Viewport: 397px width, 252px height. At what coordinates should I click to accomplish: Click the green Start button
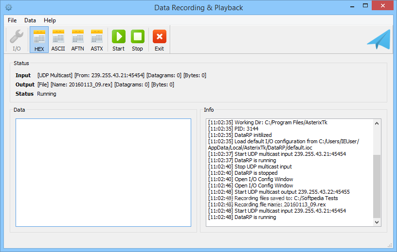(119, 40)
